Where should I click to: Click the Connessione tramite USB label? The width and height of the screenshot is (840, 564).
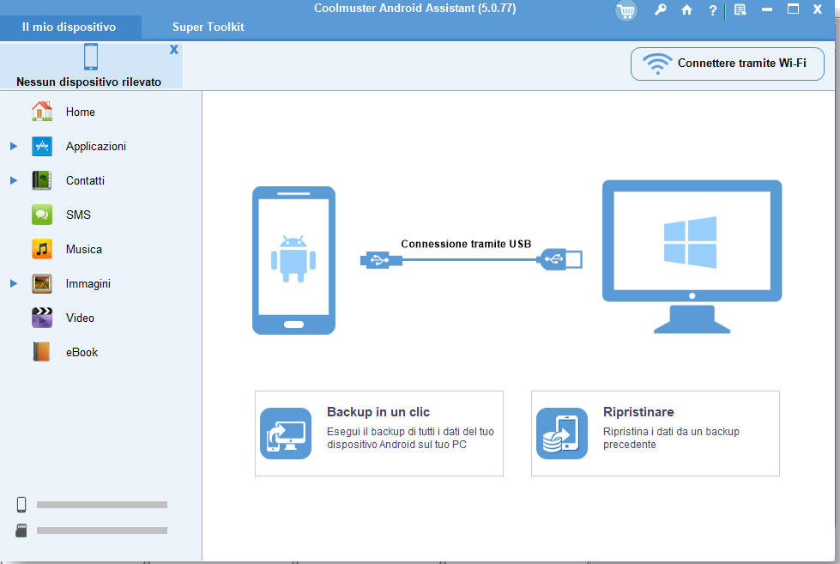point(466,244)
